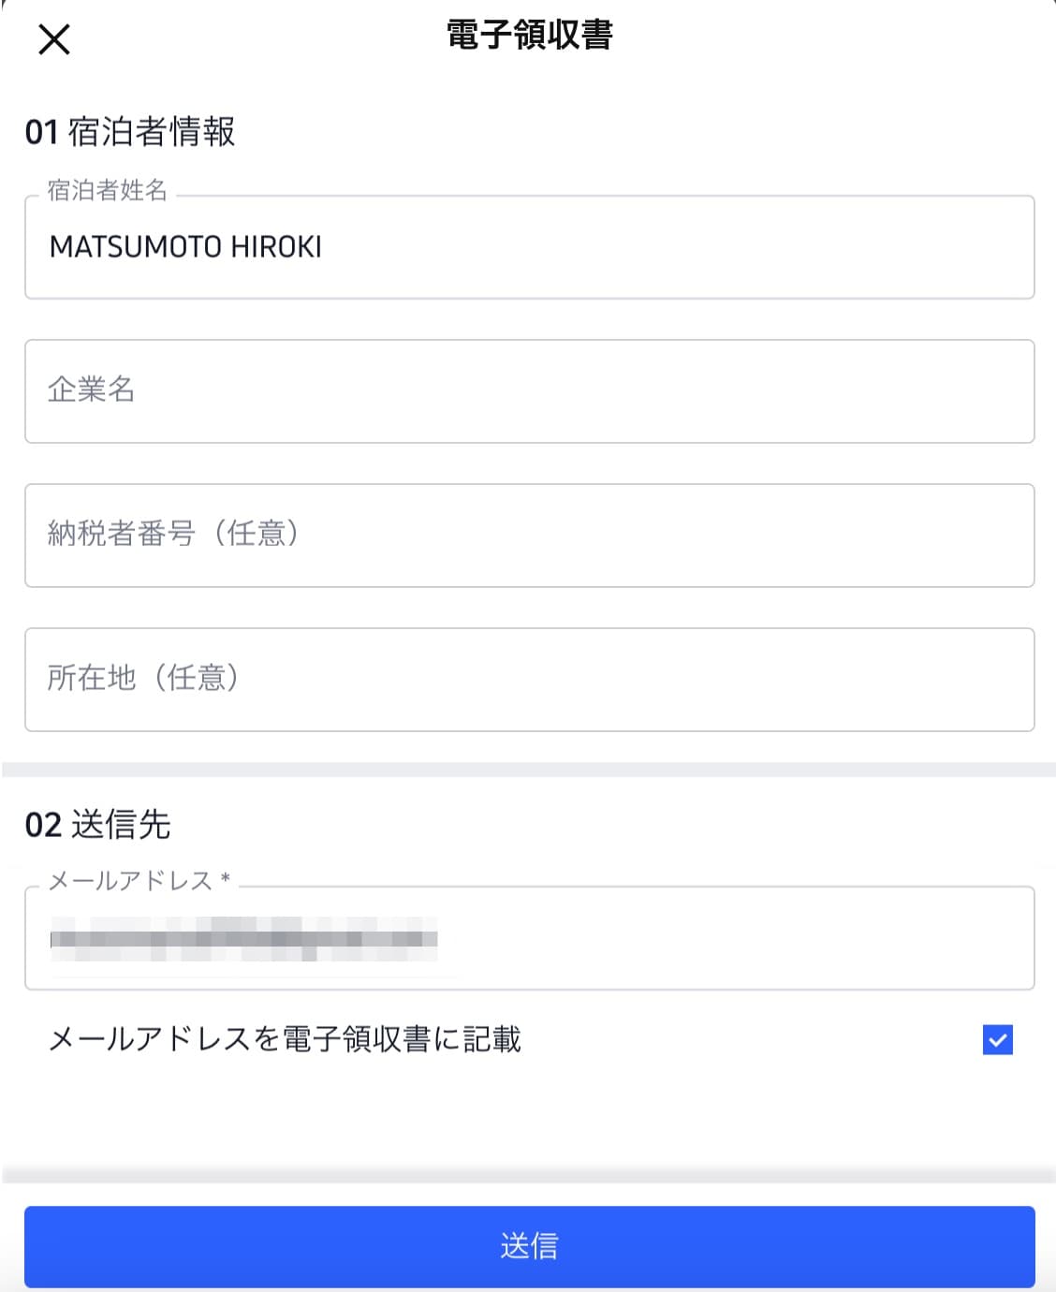Close the 電子領収書 form with X
The image size is (1056, 1292).
(x=54, y=39)
